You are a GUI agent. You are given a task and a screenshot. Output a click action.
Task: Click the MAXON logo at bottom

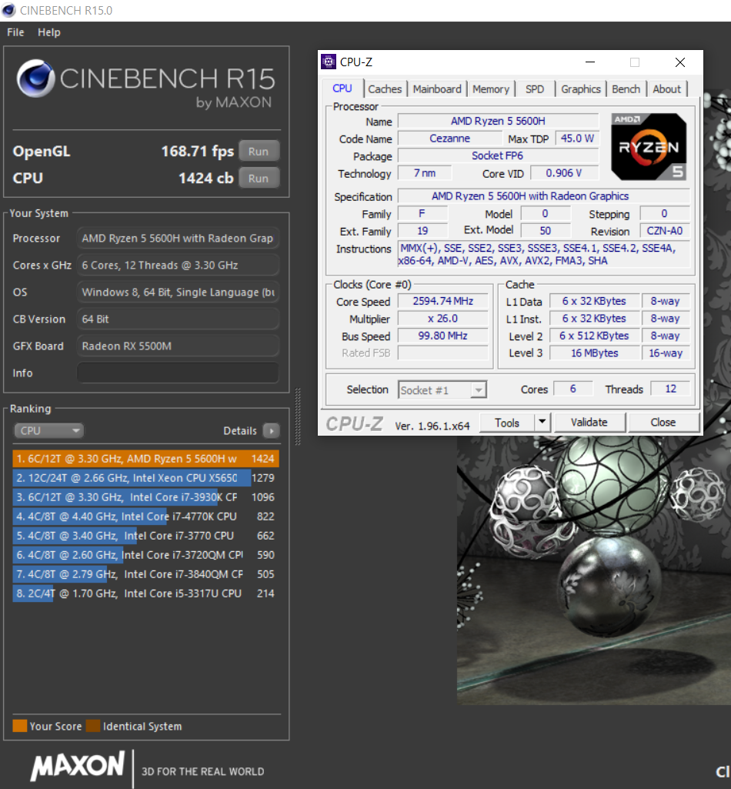coord(78,767)
